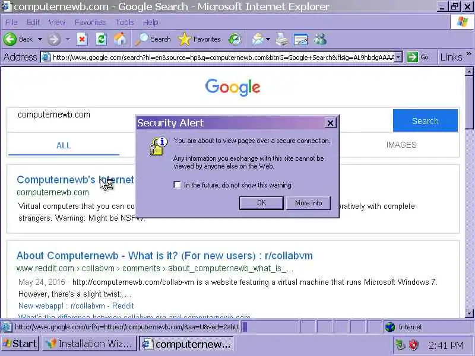Viewport: 475px width, 356px height.
Task: Open About Computernewb reddit result link
Action: click(x=164, y=256)
